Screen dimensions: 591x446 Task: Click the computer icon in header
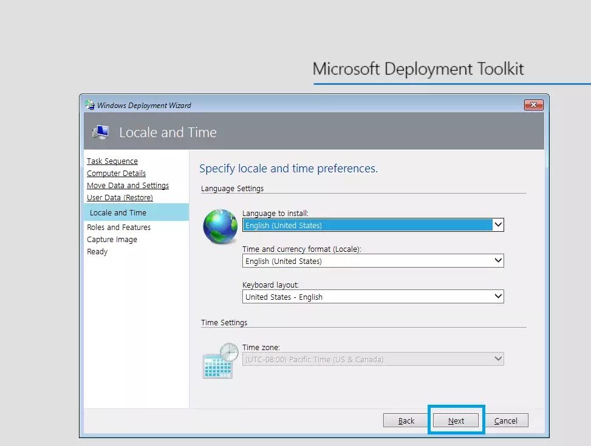(x=101, y=132)
